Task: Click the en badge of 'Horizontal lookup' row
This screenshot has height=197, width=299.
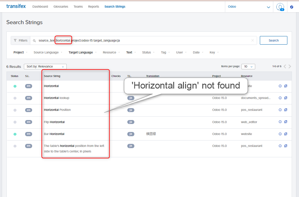Action: [28, 98]
